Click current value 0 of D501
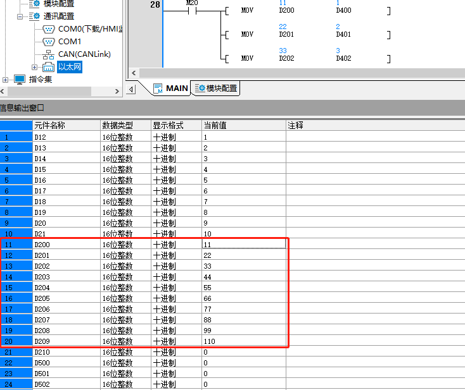The image size is (465, 390). click(x=244, y=374)
